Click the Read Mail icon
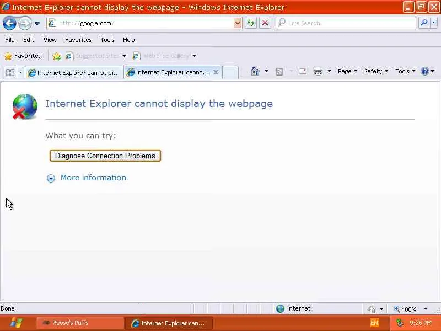This screenshot has width=441, height=331. pyautogui.click(x=303, y=71)
